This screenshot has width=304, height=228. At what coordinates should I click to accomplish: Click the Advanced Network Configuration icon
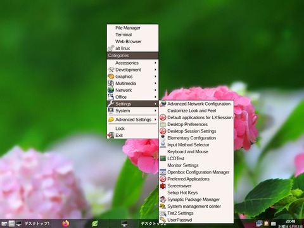coord(163,104)
